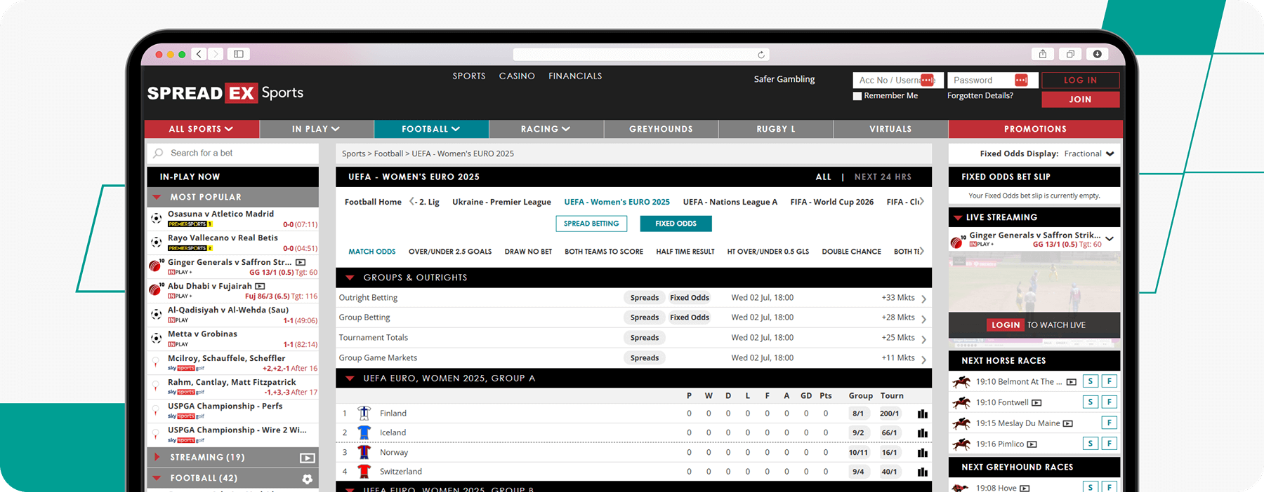Viewport: 1264px width, 492px height.
Task: Click Norway Tourn odds 16/1
Action: point(889,453)
